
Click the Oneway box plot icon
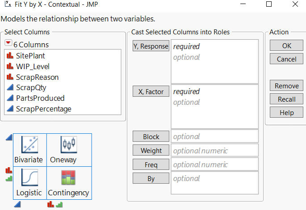tap(69, 144)
